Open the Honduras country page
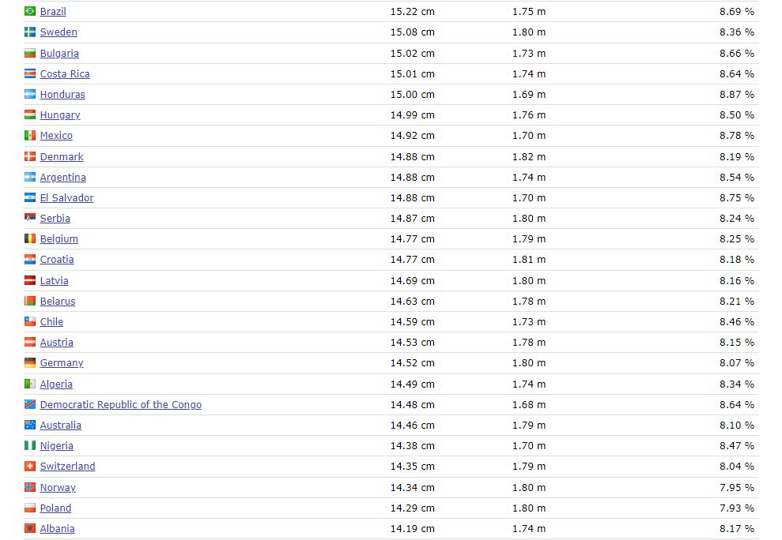 (x=62, y=95)
